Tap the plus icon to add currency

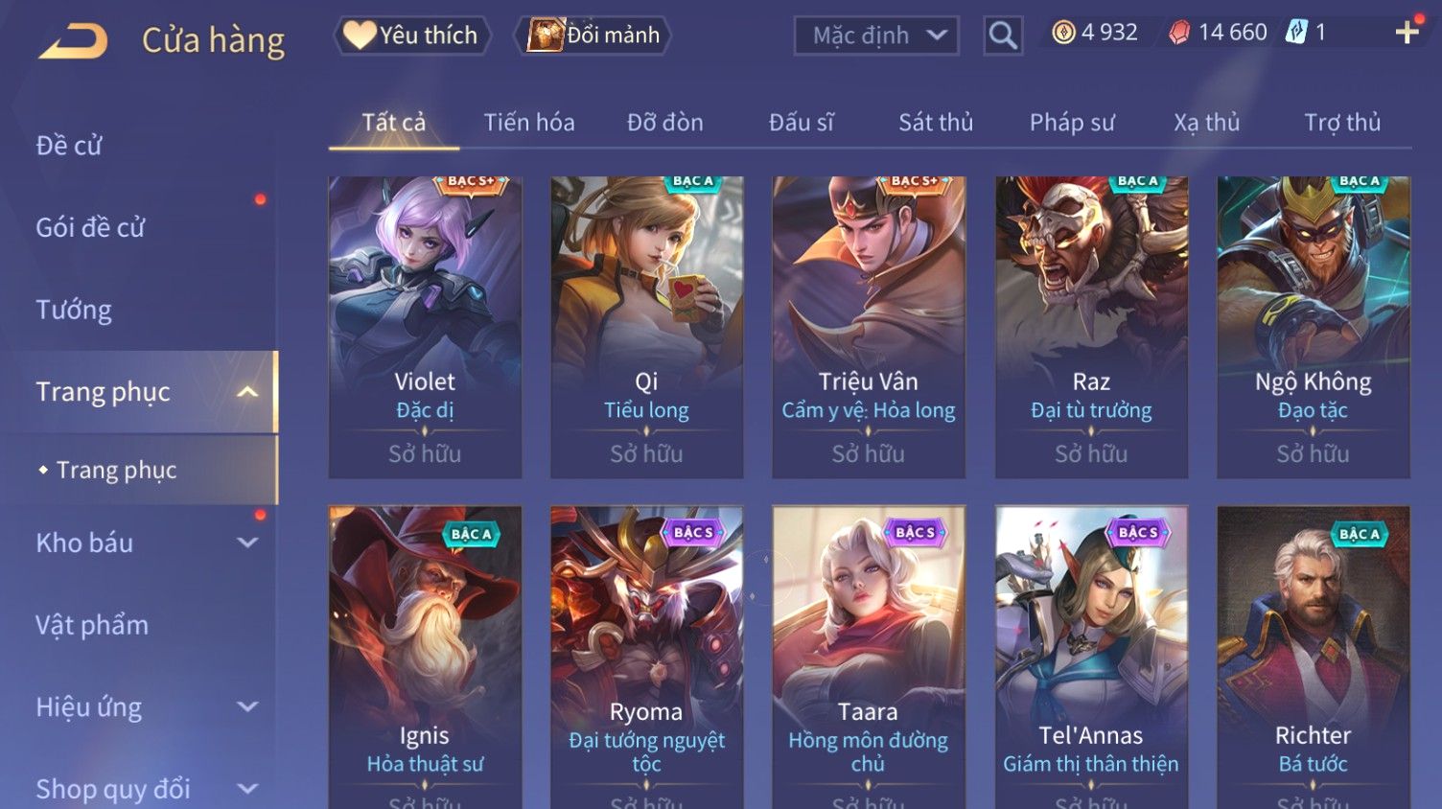(1407, 33)
